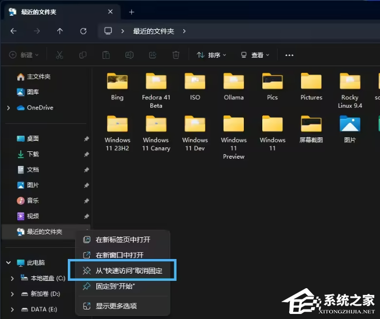380x319 pixels.
Task: Click the pin icon next to 下载
Action: (x=86, y=154)
